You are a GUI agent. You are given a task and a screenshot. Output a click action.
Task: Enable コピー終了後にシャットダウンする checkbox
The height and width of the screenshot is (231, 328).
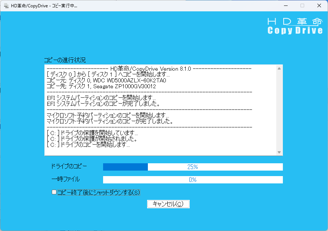54,192
